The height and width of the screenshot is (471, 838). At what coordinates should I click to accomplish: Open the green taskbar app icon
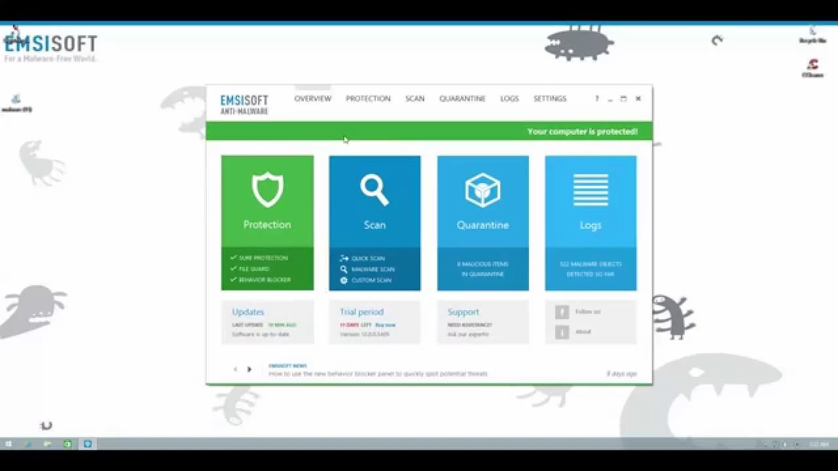(x=67, y=444)
